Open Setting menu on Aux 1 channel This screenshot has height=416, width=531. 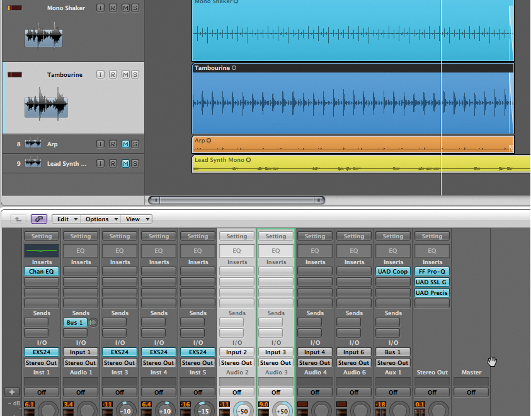[393, 236]
